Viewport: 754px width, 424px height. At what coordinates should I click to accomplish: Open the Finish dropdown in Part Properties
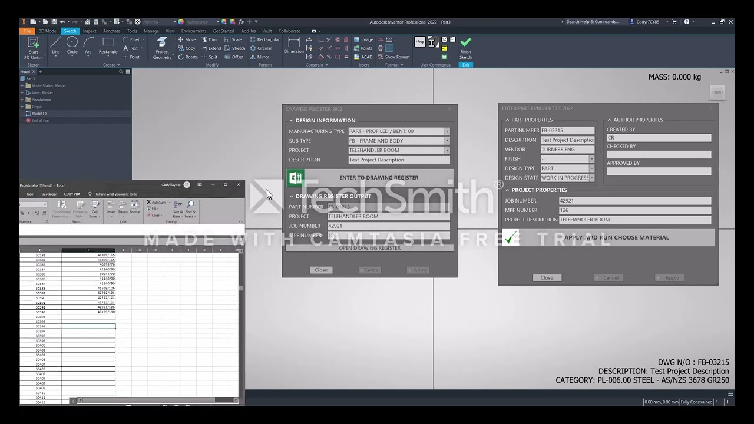click(592, 159)
